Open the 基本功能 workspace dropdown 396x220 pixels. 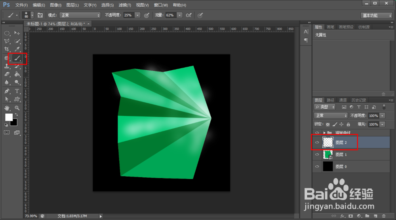(377, 15)
